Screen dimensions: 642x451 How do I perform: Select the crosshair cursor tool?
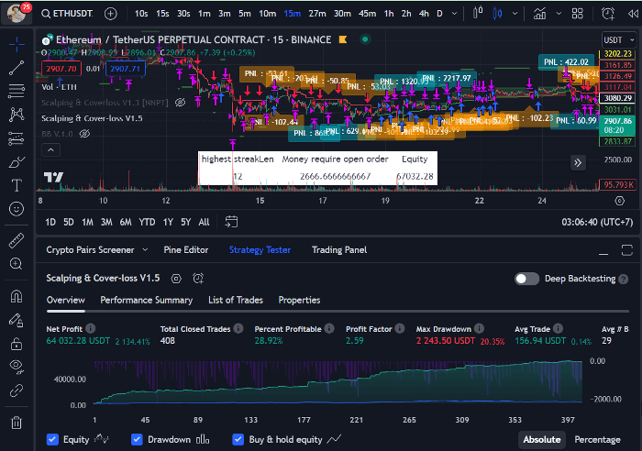[x=17, y=44]
